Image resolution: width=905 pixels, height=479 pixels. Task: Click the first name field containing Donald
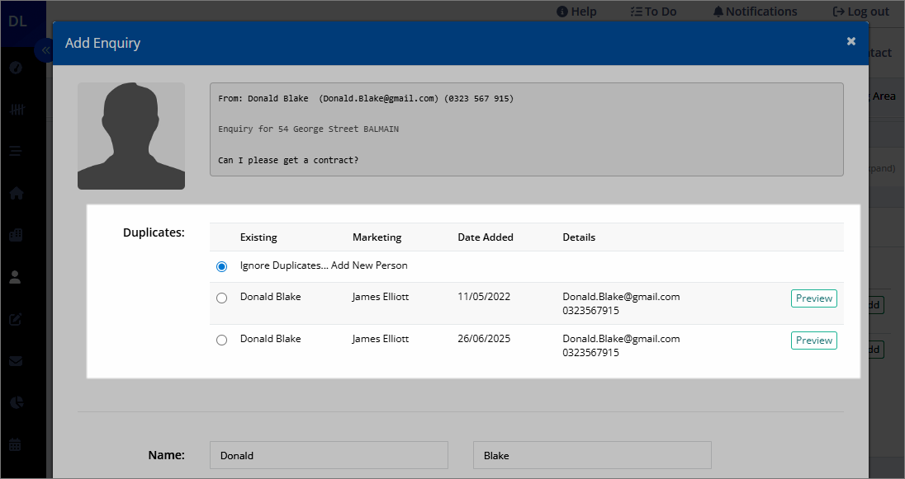pos(329,455)
